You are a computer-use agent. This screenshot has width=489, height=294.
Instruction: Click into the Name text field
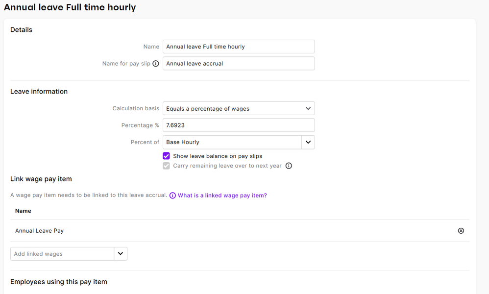[x=239, y=47]
